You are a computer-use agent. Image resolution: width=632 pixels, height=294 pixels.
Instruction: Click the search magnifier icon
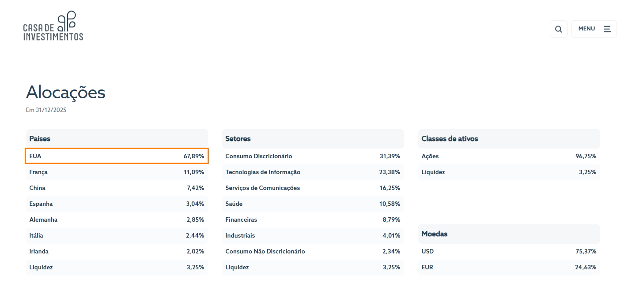tap(558, 29)
